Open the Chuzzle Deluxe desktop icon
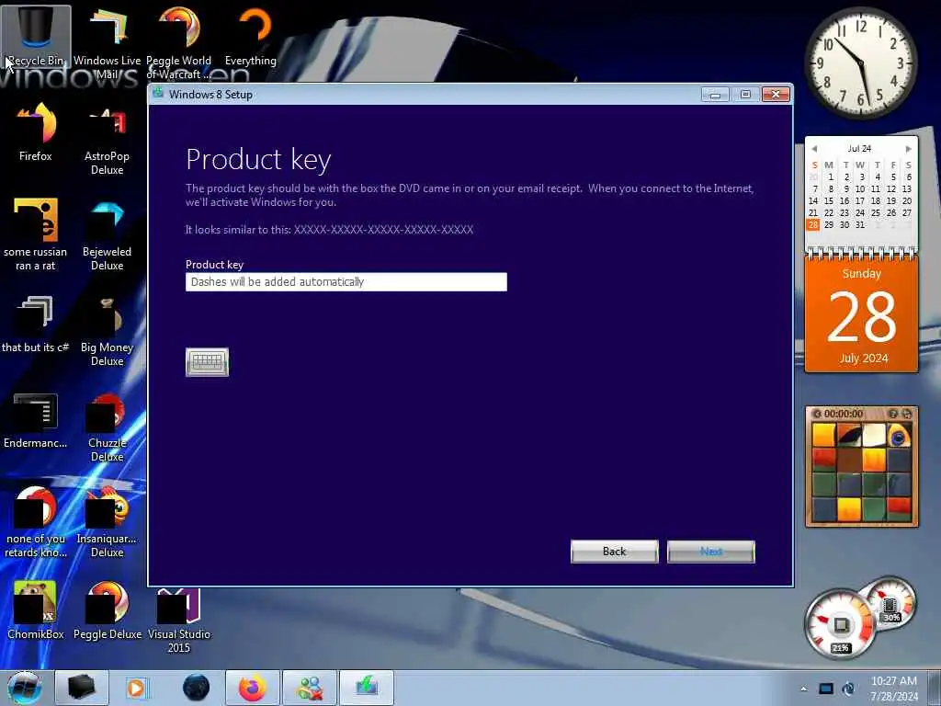This screenshot has width=941, height=706. coord(107,427)
